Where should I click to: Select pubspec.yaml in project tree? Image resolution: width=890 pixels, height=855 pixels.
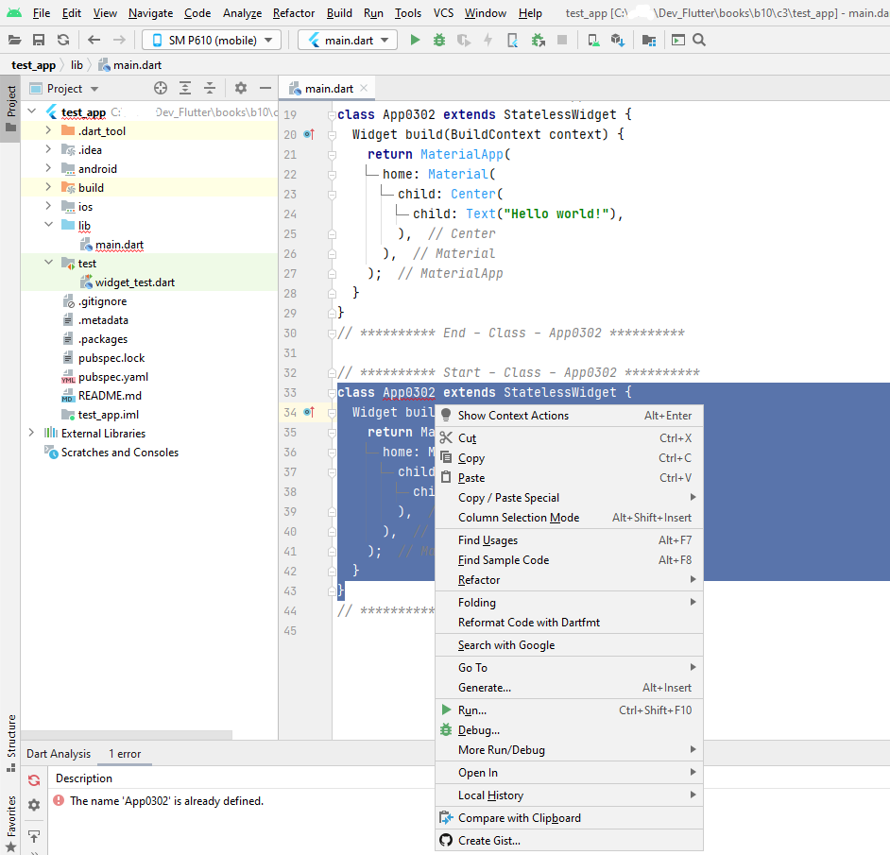coord(113,376)
